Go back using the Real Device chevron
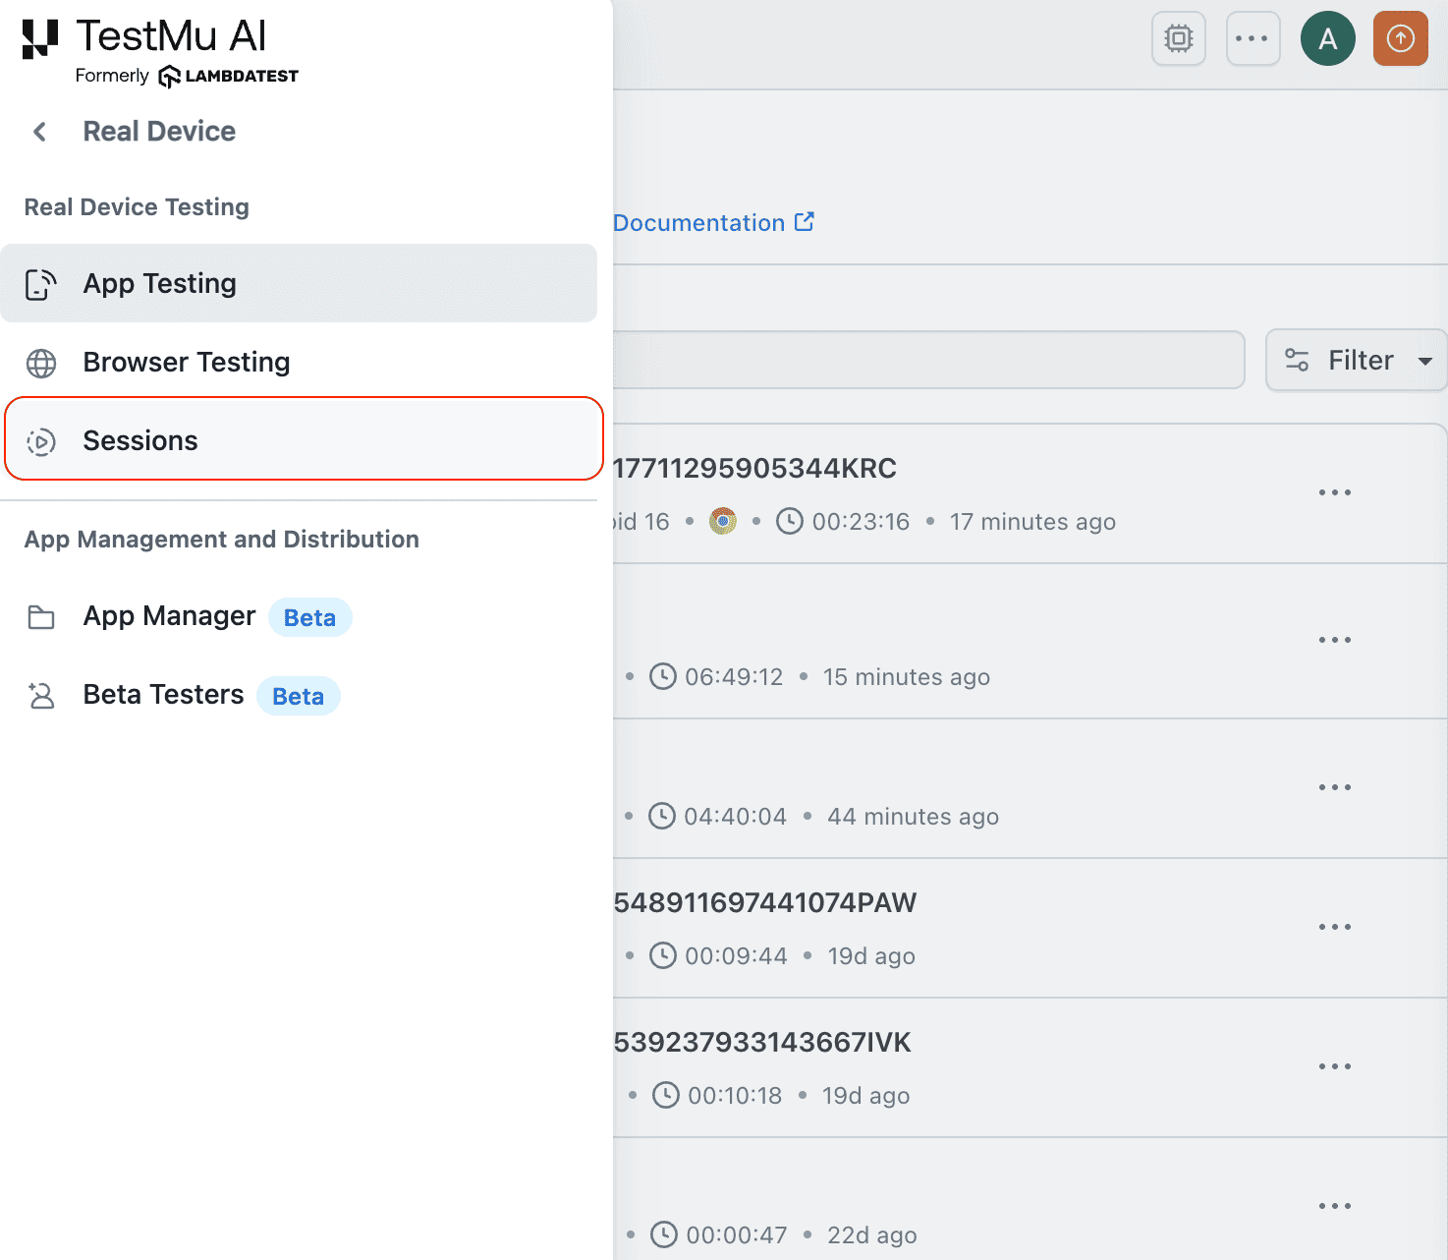This screenshot has width=1448, height=1260. click(x=40, y=132)
